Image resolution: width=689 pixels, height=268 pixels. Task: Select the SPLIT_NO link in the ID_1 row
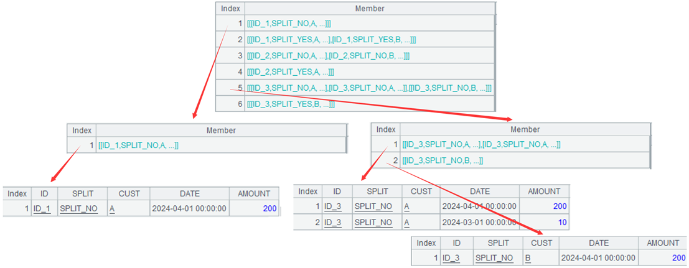tap(78, 209)
